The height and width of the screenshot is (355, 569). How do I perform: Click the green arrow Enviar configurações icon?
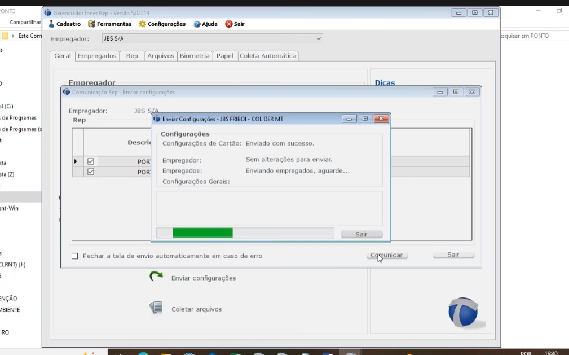point(156,277)
